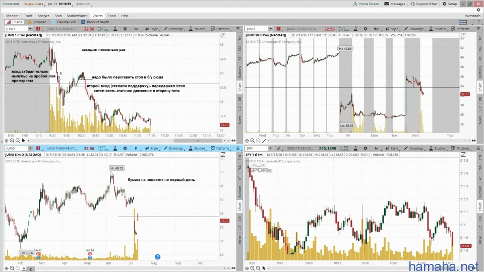Toggle AT sidebar in JUNO daily chart
The height and width of the screenshot is (272, 484).
click(239, 178)
